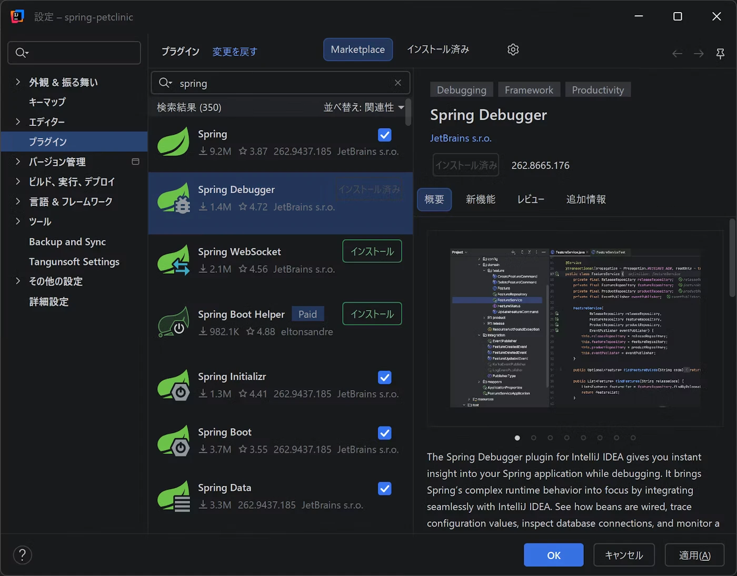
Task: Clear the spring search text
Action: tap(398, 83)
